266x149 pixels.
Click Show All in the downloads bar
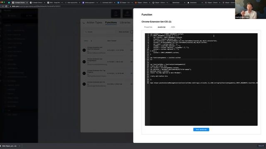(261, 146)
